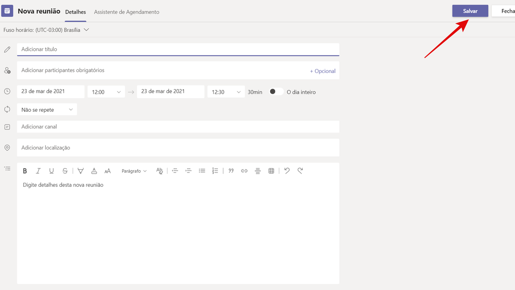Click the Fechar button
The height and width of the screenshot is (290, 515).
pos(503,11)
